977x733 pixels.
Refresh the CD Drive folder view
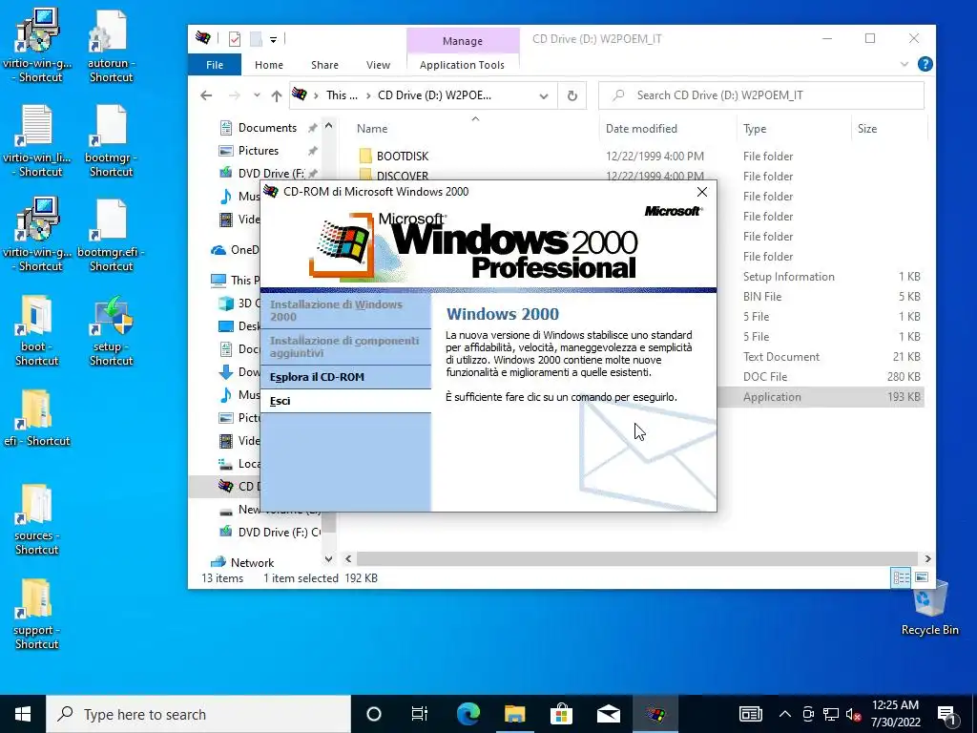pos(572,95)
